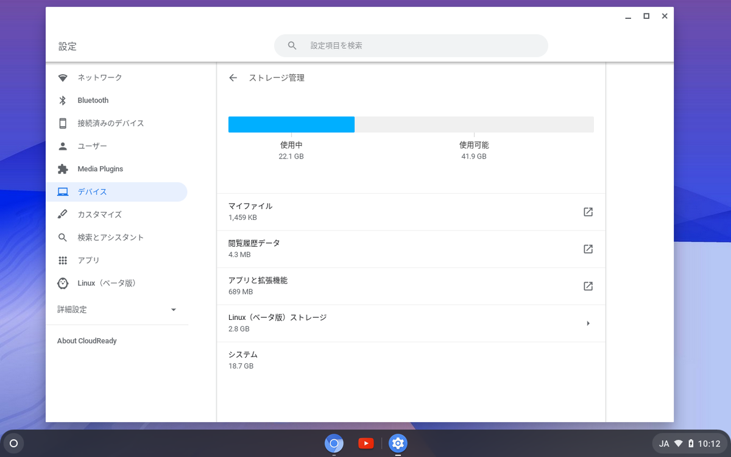Click inside the 設定項目を検索 search box
731x457 pixels.
pyautogui.click(x=411, y=45)
